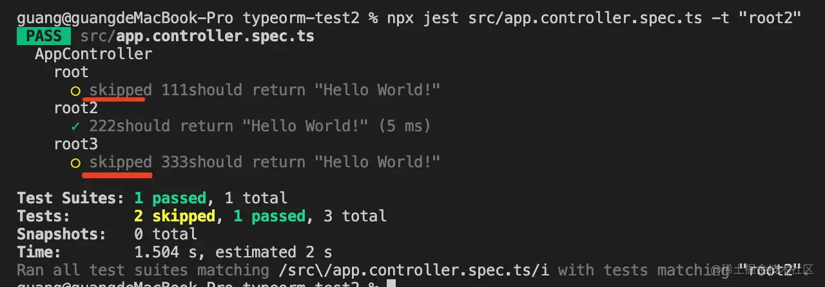Select the AppController suite line
Viewport: 825px width, 287px height.
coord(93,54)
